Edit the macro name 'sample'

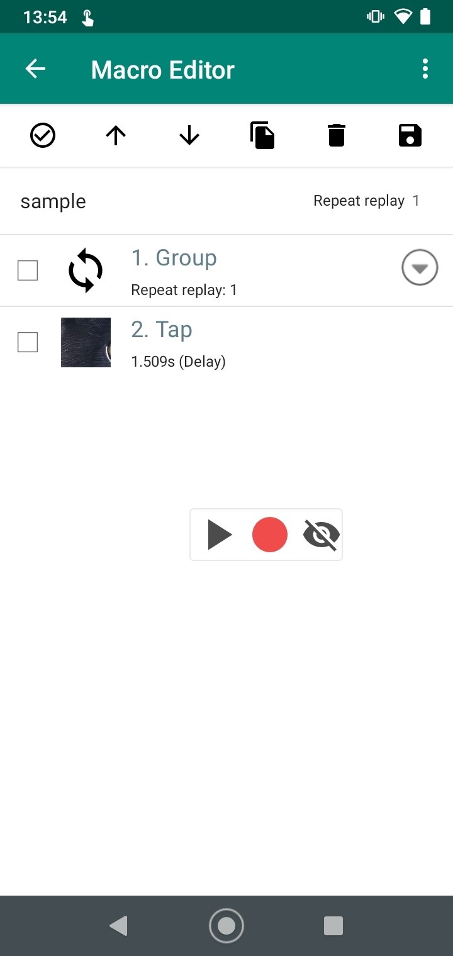click(53, 201)
